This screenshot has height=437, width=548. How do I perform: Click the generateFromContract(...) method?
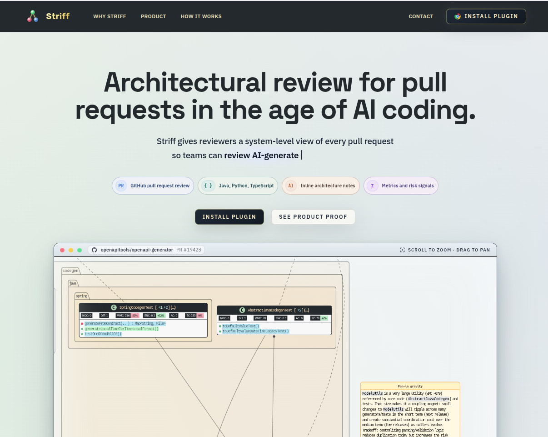tap(125, 323)
